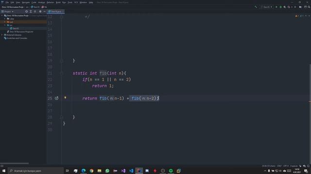This screenshot has height=174, width=311.
Task: Open the Refactor menu
Action: click(x=51, y=2)
